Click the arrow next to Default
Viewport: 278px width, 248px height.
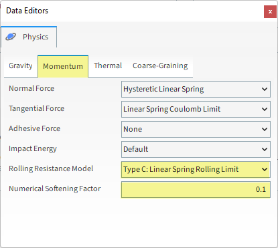click(x=265, y=150)
